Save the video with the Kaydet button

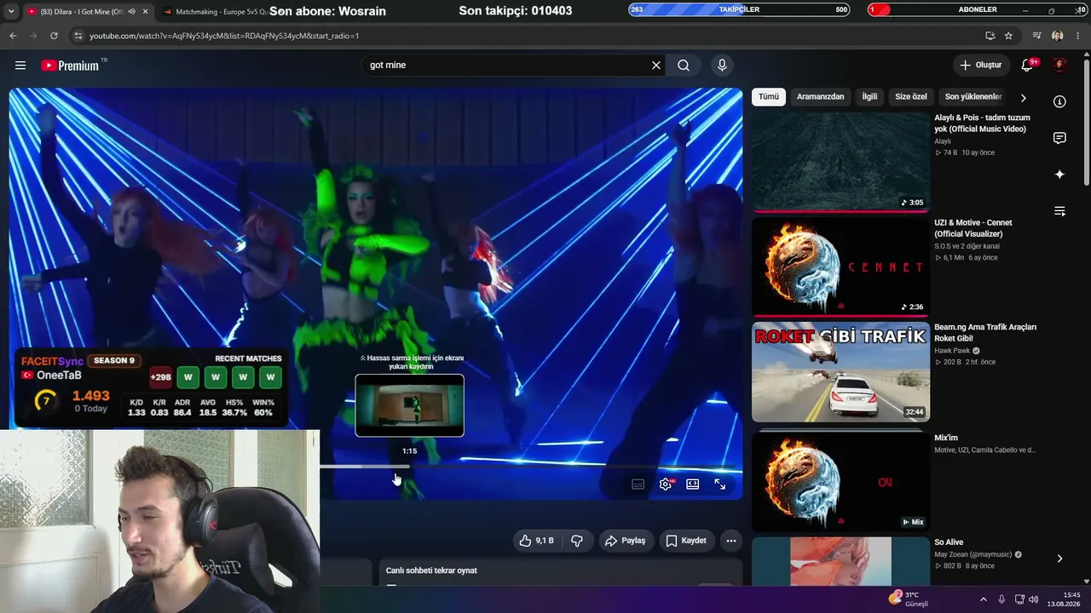click(686, 541)
